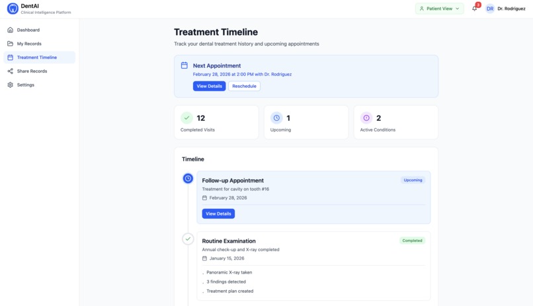
Task: Click the Active Conditions stat card
Action: pyautogui.click(x=395, y=122)
